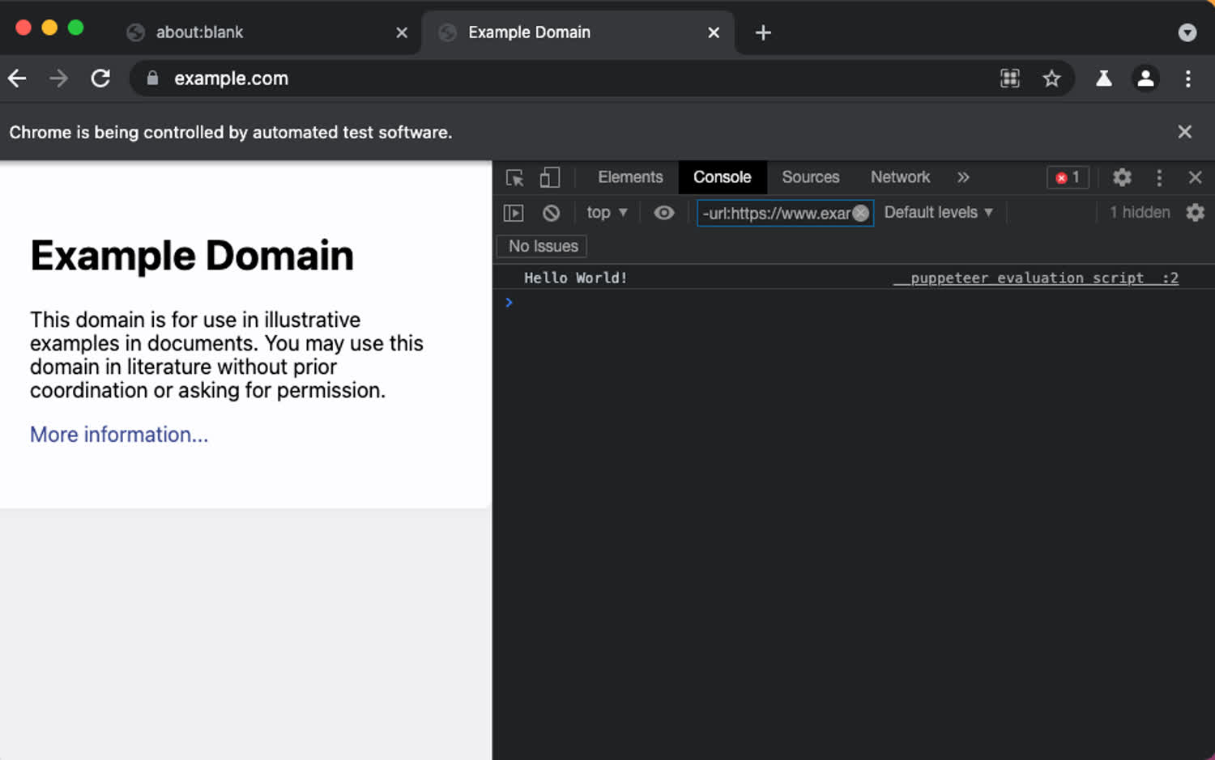Toggle the DevTools device toolbar
Image resolution: width=1215 pixels, height=760 pixels.
[x=550, y=177]
